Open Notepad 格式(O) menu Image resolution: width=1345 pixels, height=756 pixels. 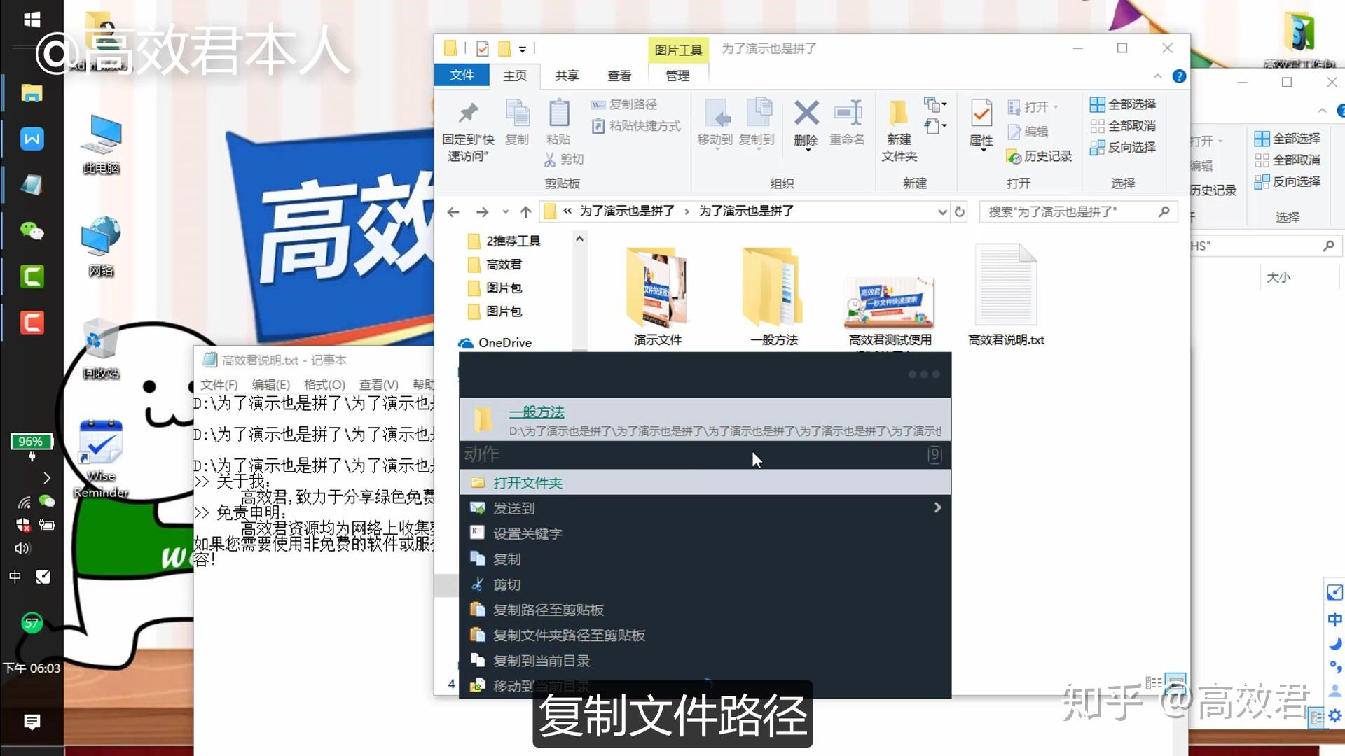click(324, 385)
